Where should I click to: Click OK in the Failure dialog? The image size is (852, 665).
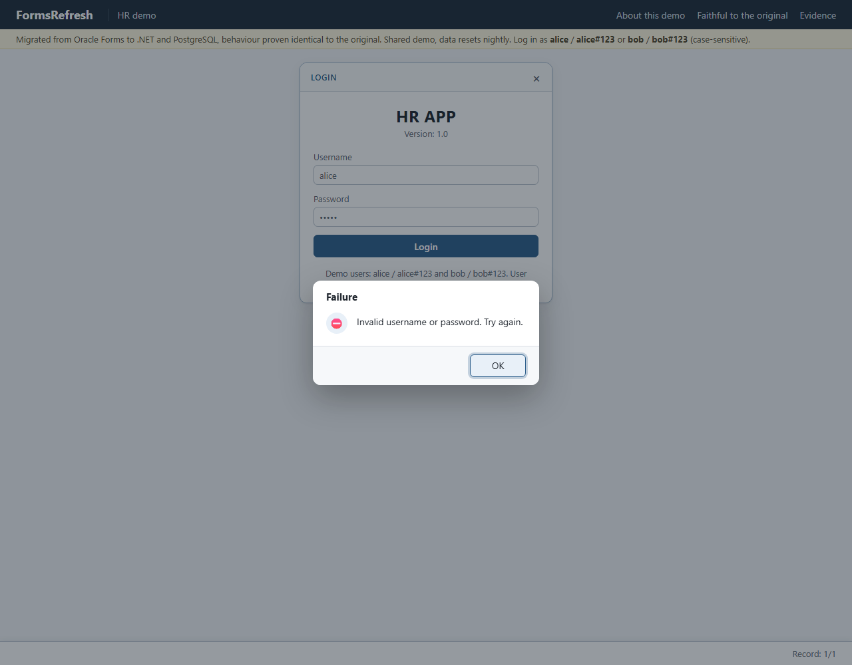coord(498,366)
